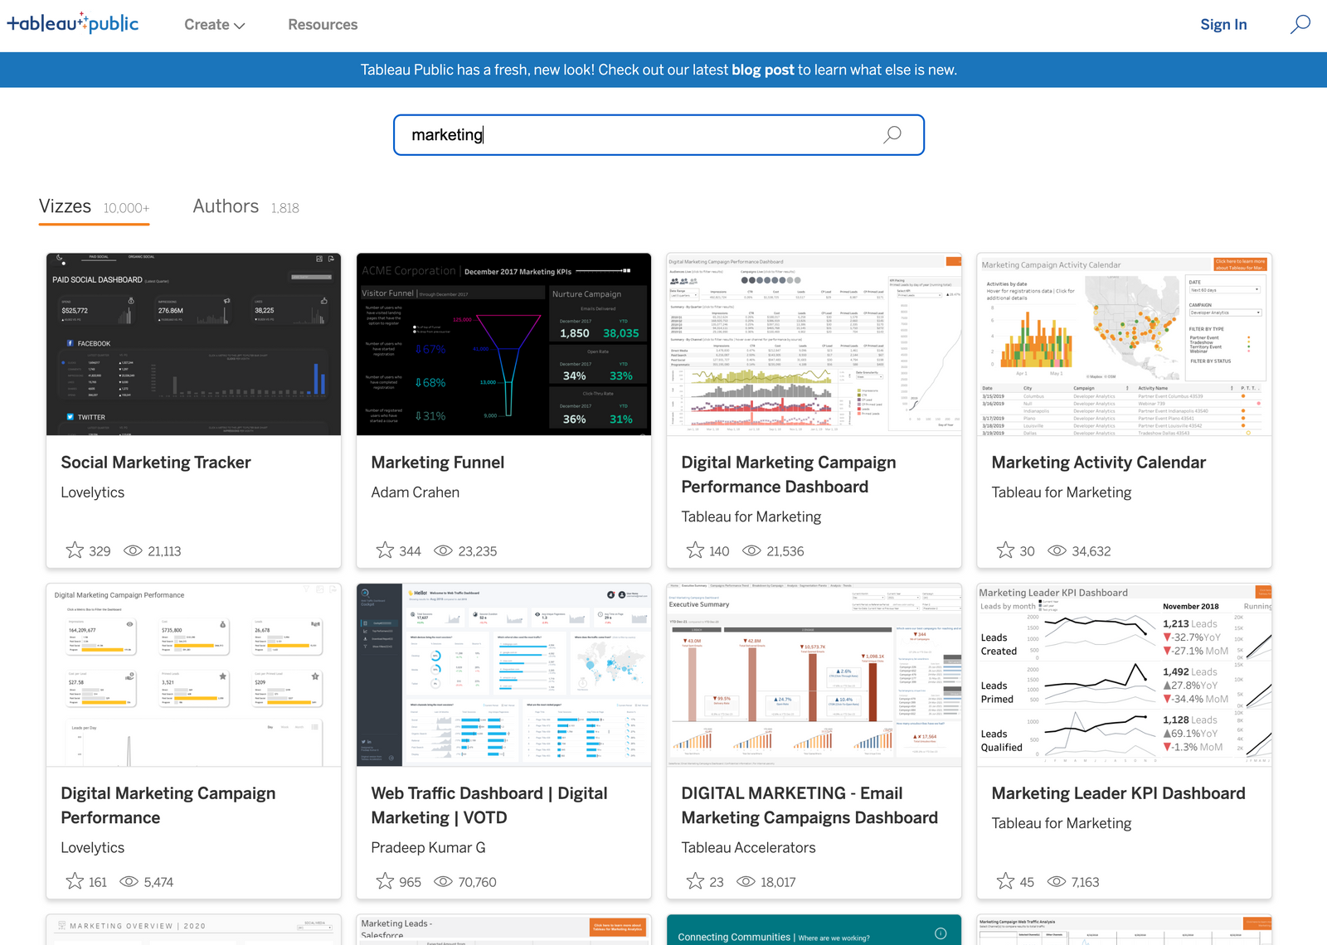Viewport: 1327px width, 945px height.
Task: Click the search icon inside the search bar
Action: point(892,134)
